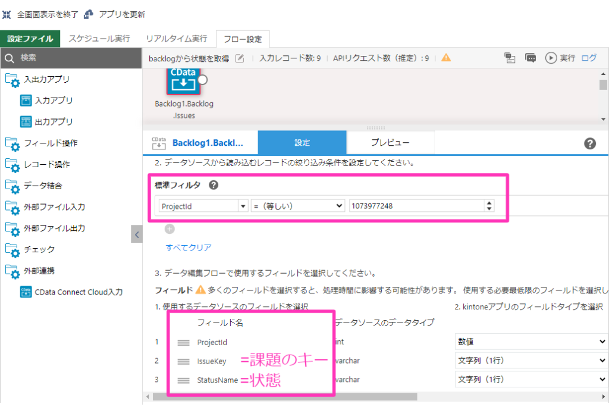Click the exit fullscreen icon

(7, 15)
